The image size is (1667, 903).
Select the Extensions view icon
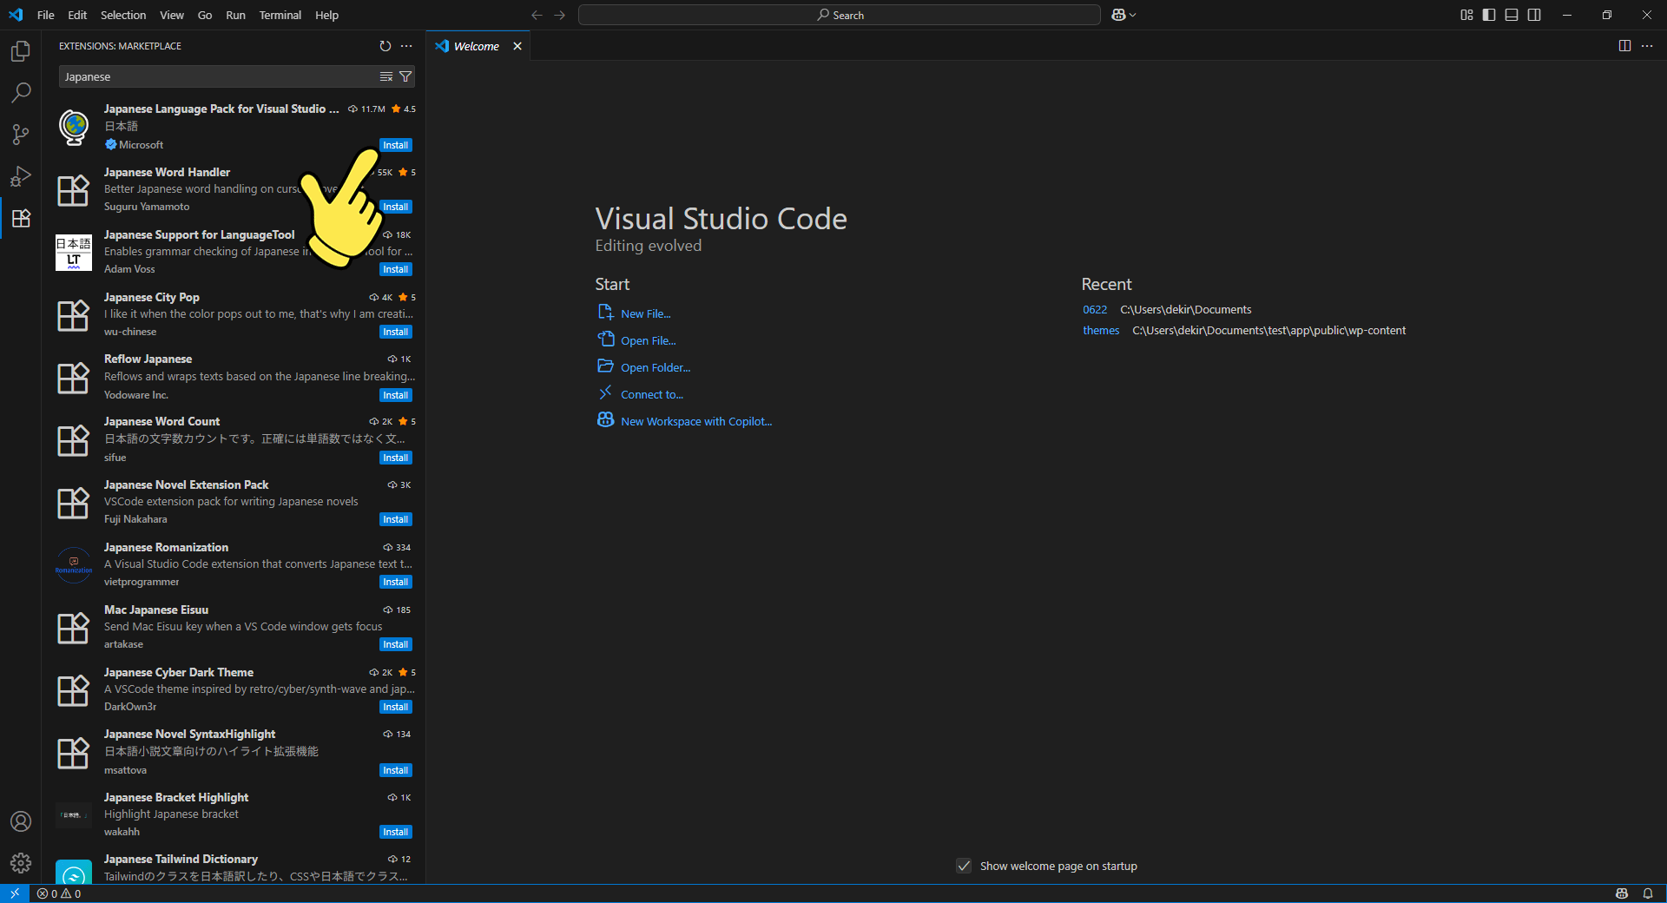[21, 218]
